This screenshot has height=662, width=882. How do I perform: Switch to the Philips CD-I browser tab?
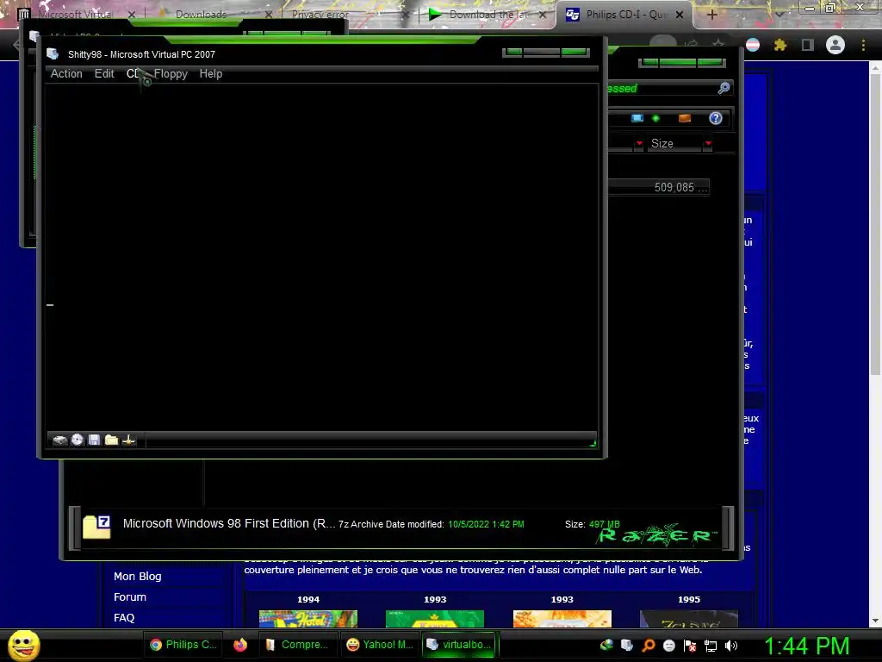click(x=625, y=14)
